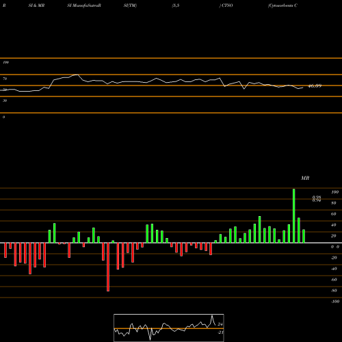Click the 70 level label on RSI chart
342x342 pixels.
(x=5, y=79)
